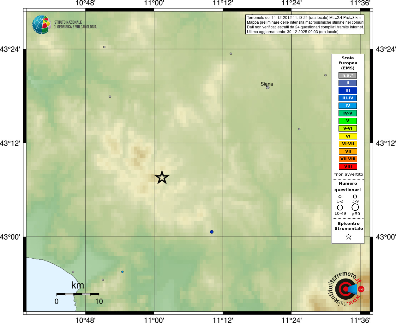This screenshot has width=396, height=323.
Task: Click the INGV globe logo
Action: pos(41,25)
